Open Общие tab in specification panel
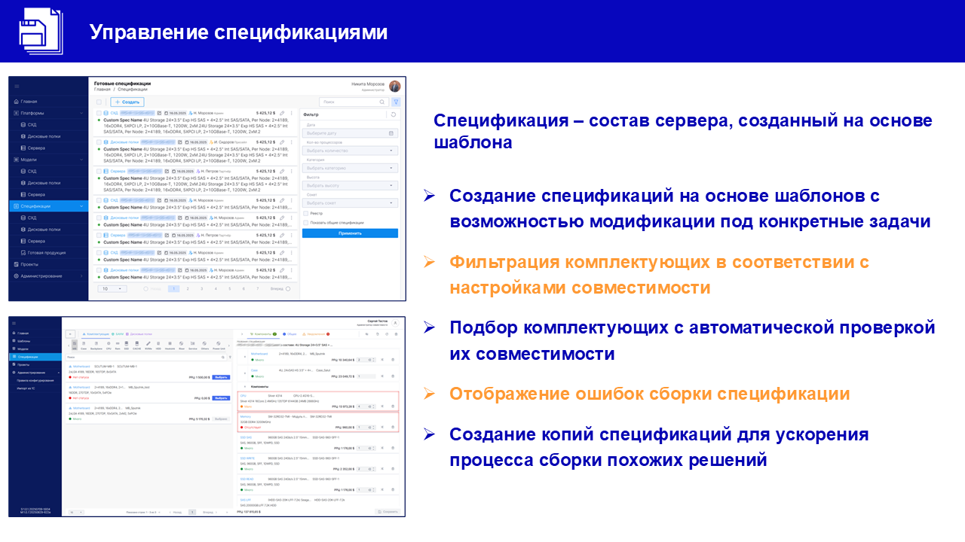 (289, 334)
